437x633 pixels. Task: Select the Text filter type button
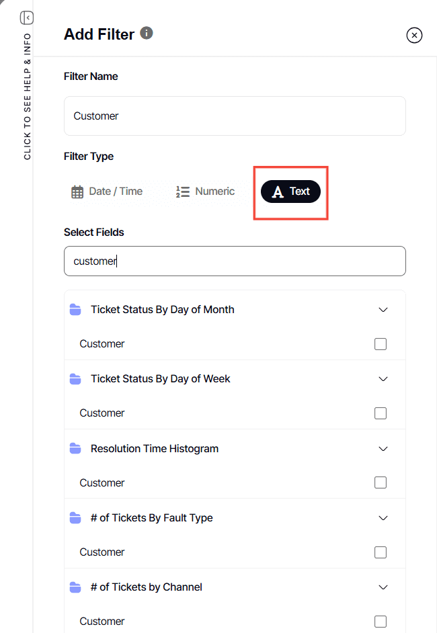point(290,192)
